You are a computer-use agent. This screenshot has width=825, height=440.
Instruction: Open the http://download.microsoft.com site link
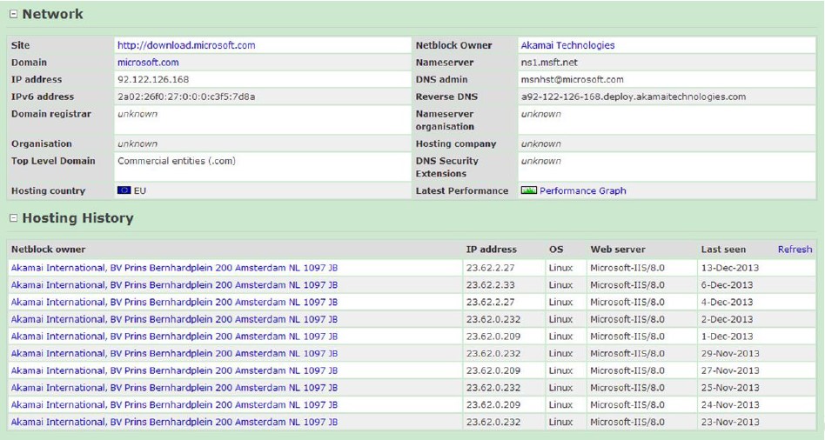click(x=186, y=45)
